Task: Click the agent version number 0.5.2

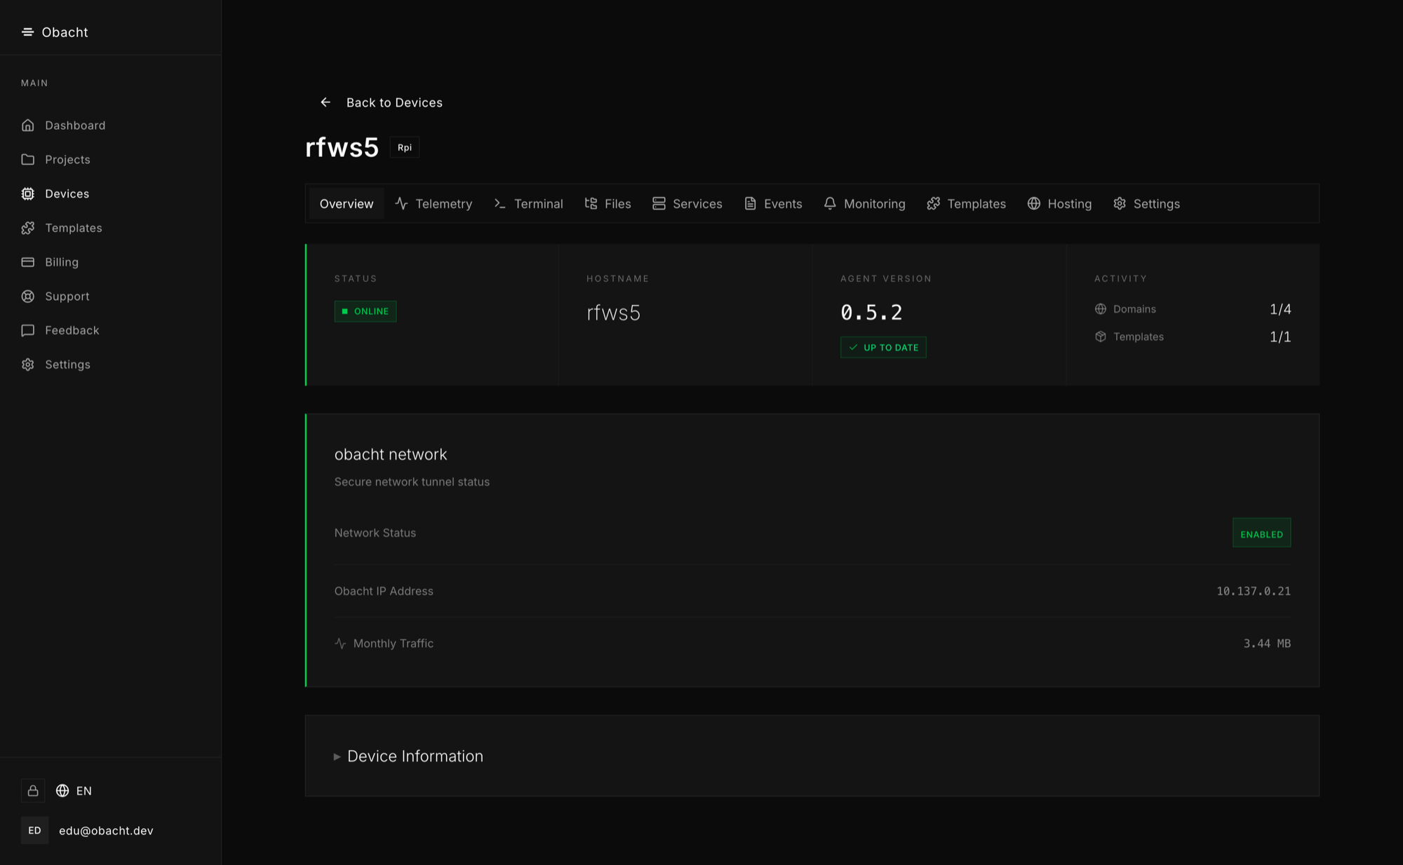Action: tap(871, 313)
